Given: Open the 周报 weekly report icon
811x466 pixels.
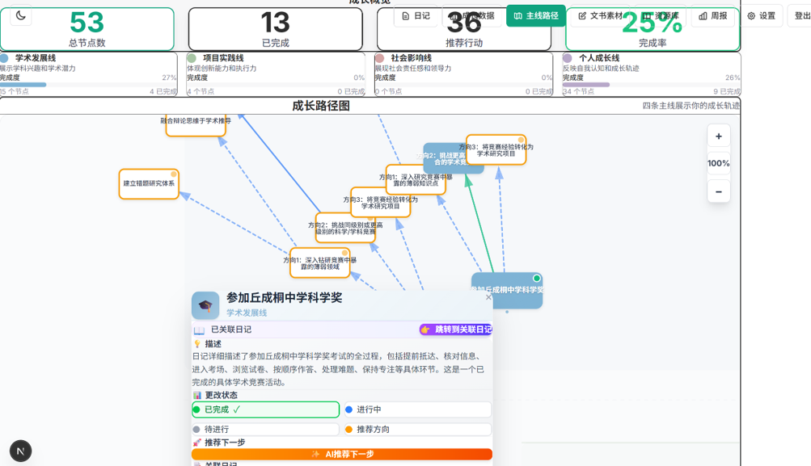Looking at the screenshot, I should point(703,15).
